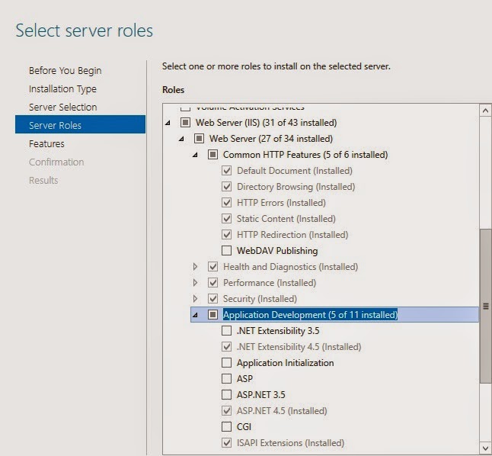The image size is (492, 456).
Task: Select Application Initialization label
Action: point(285,363)
